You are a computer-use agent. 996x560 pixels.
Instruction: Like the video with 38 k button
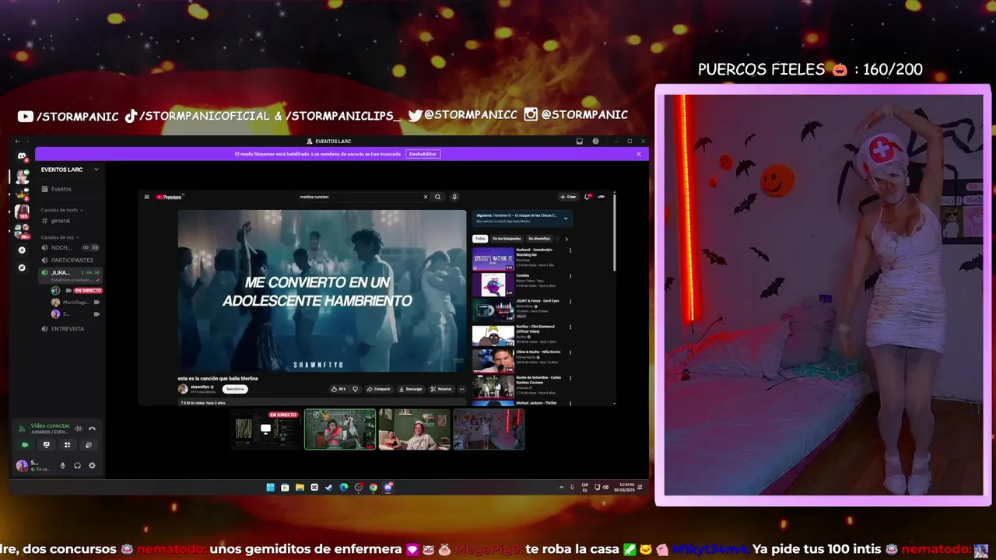point(338,389)
